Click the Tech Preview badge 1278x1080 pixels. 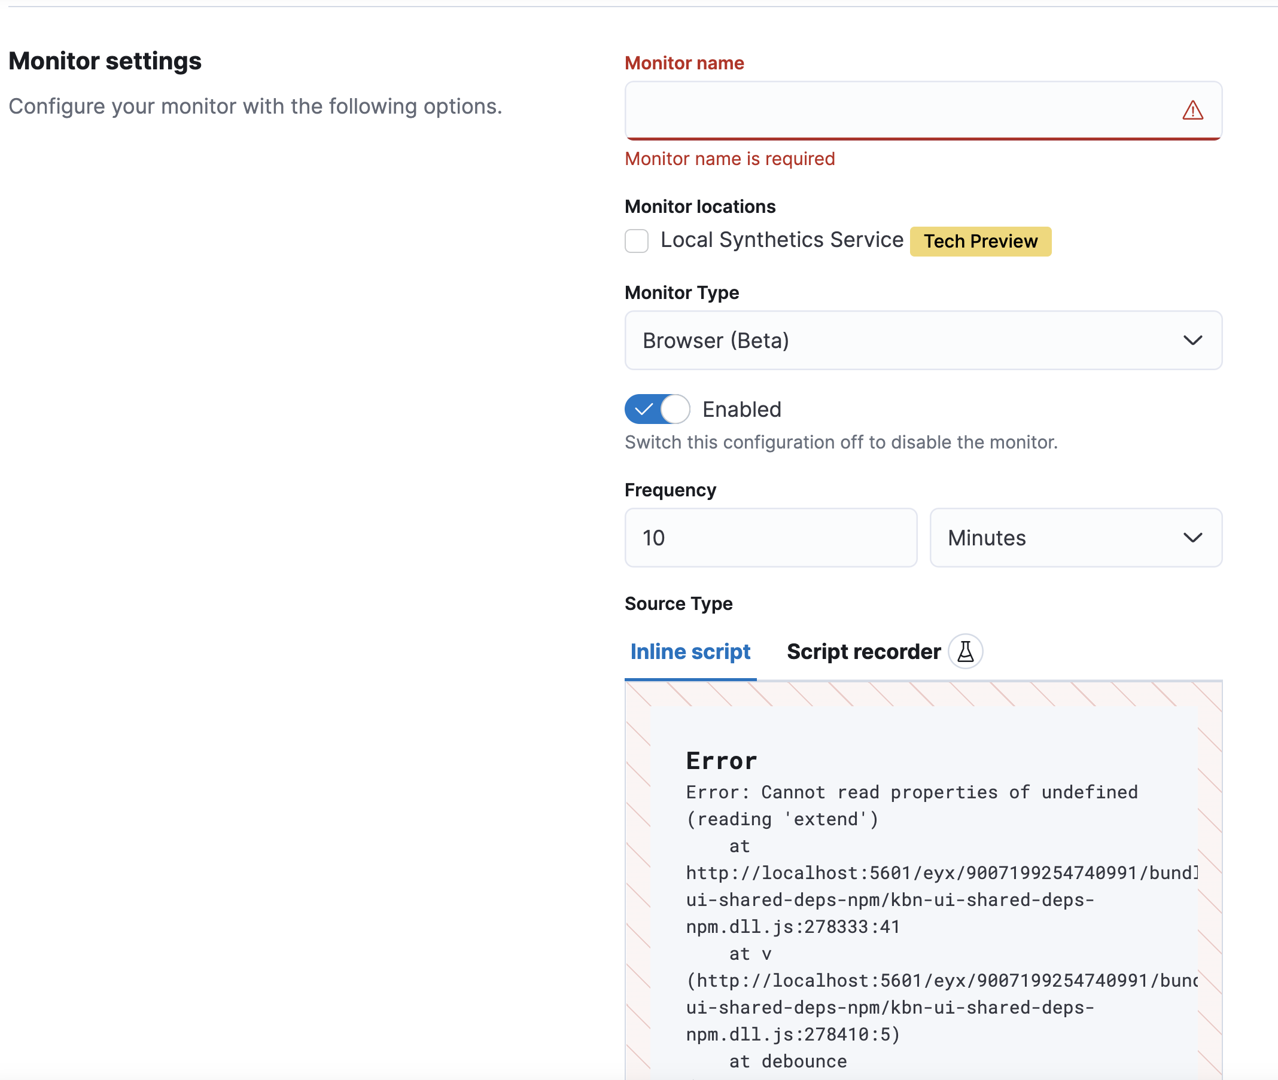coord(979,240)
